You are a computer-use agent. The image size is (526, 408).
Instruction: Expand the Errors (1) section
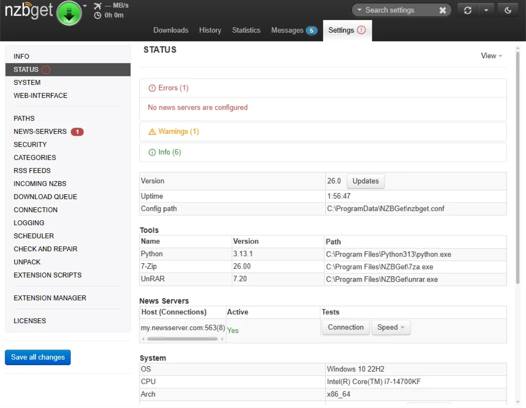(x=173, y=88)
